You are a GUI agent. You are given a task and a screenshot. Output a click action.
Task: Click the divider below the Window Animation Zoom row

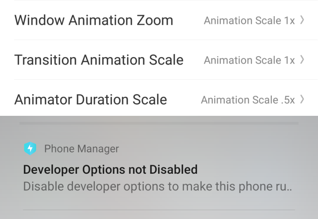click(x=166, y=40)
